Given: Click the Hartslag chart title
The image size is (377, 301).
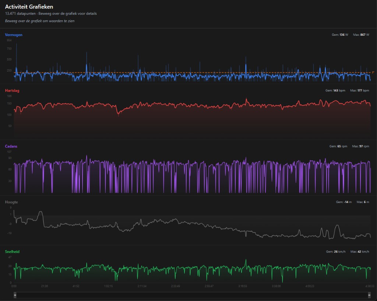Looking at the screenshot, I should pyautogui.click(x=13, y=90).
